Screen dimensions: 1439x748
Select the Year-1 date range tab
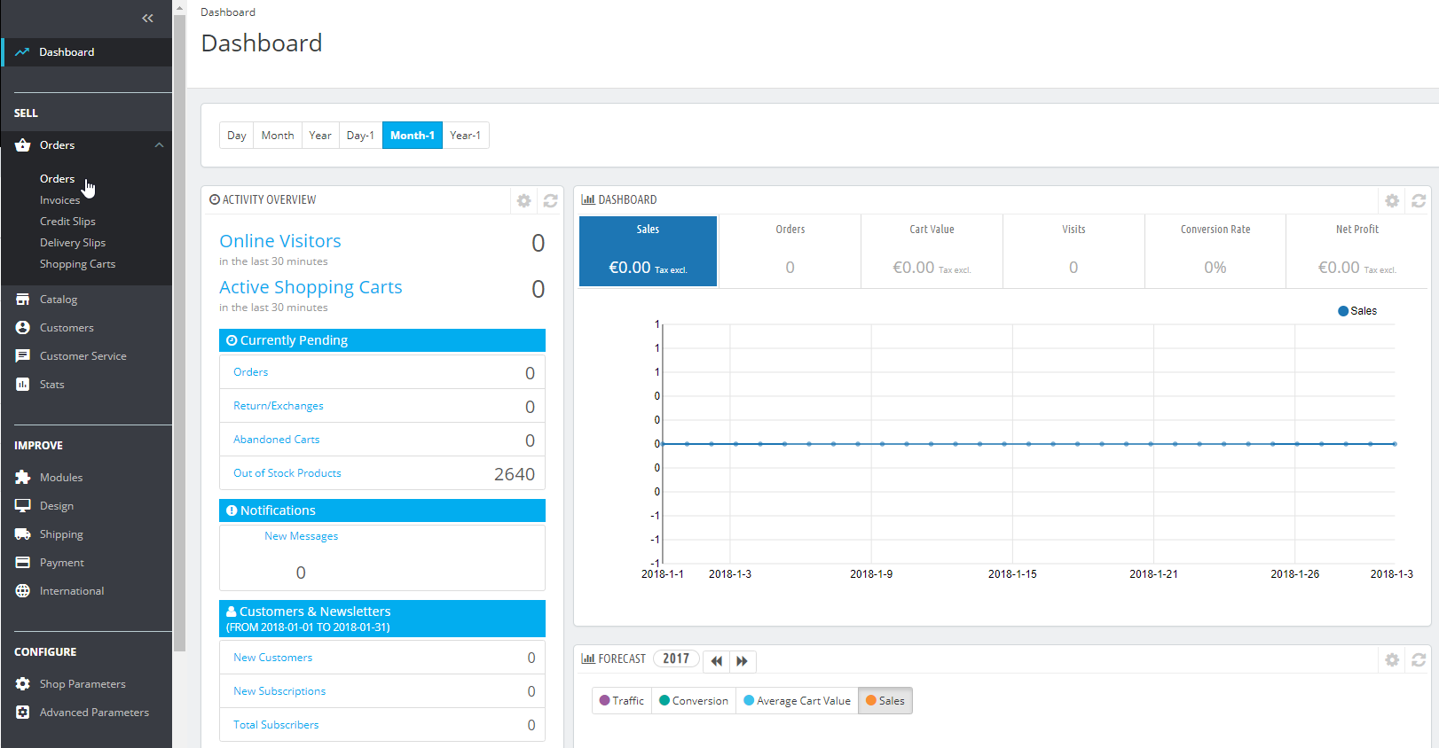point(465,136)
